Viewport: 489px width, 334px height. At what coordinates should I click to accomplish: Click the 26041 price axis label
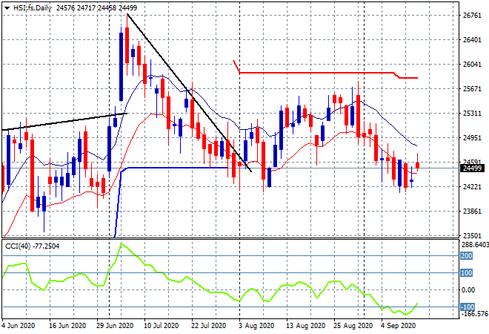click(x=472, y=65)
